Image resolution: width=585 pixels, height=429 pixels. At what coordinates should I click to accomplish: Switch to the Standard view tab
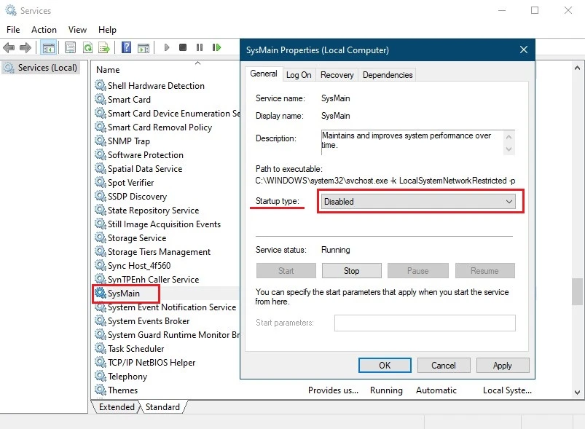[x=162, y=407]
